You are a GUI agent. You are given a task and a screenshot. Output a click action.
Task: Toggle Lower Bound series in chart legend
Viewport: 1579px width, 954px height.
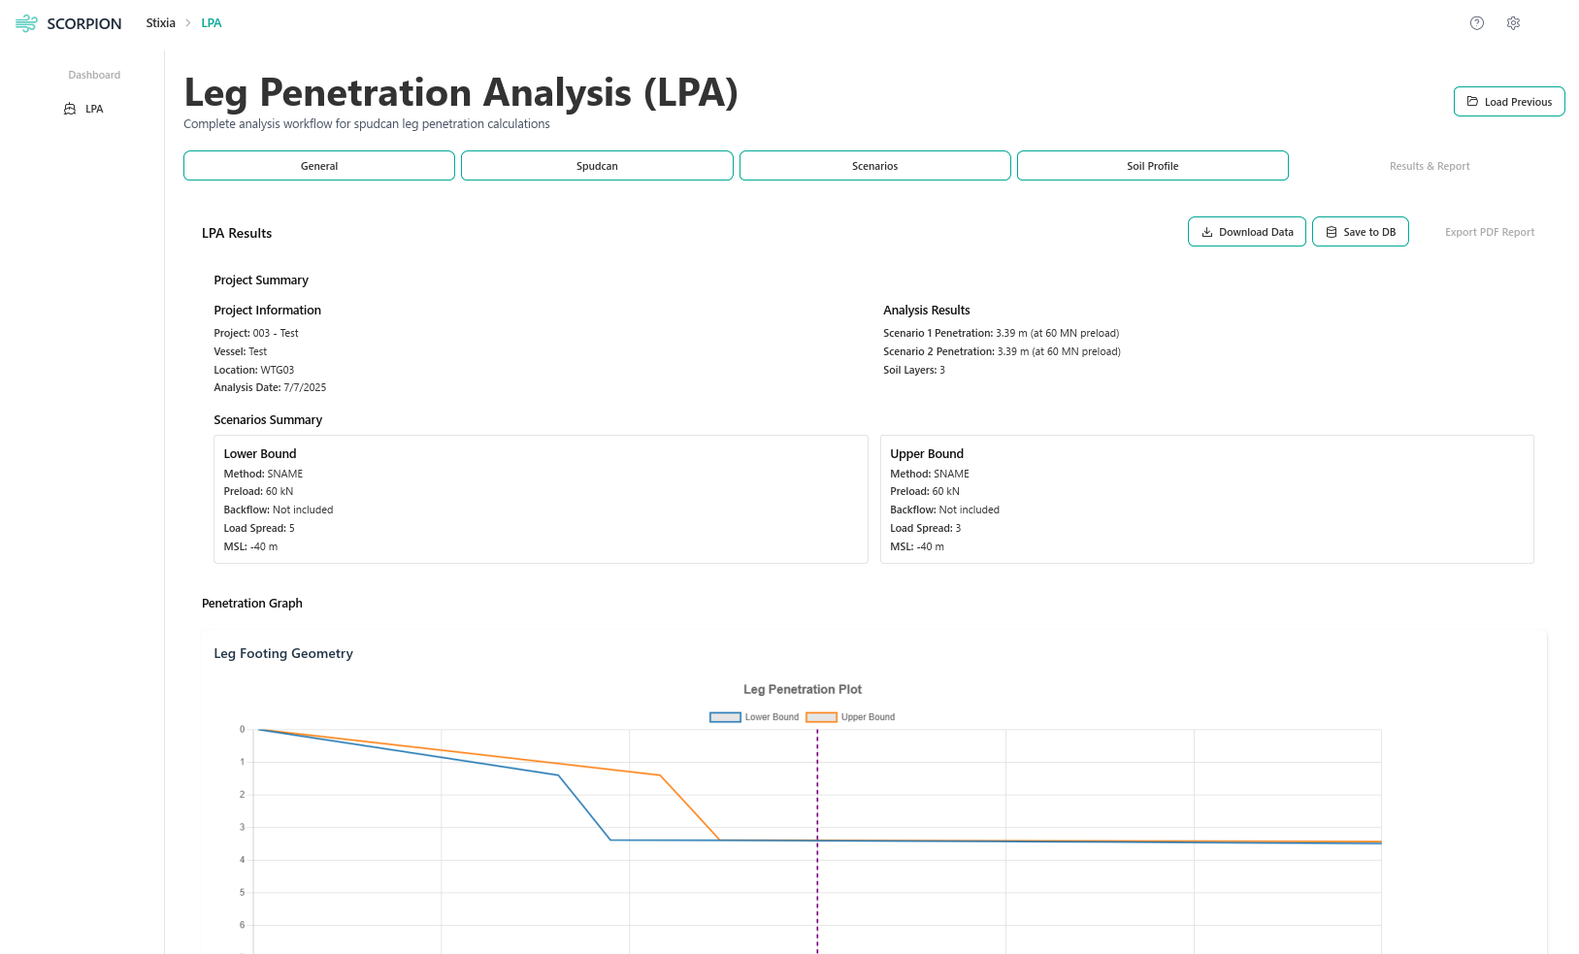tap(754, 717)
